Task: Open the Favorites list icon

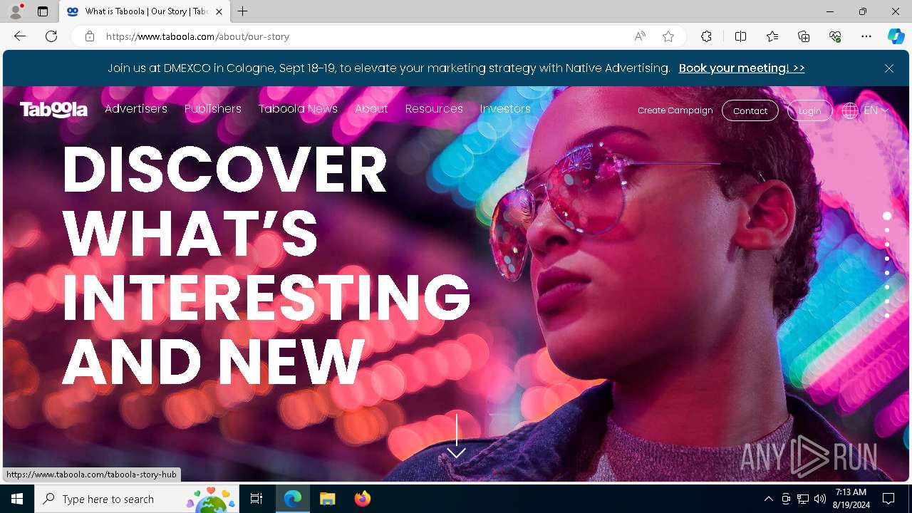Action: pos(772,36)
